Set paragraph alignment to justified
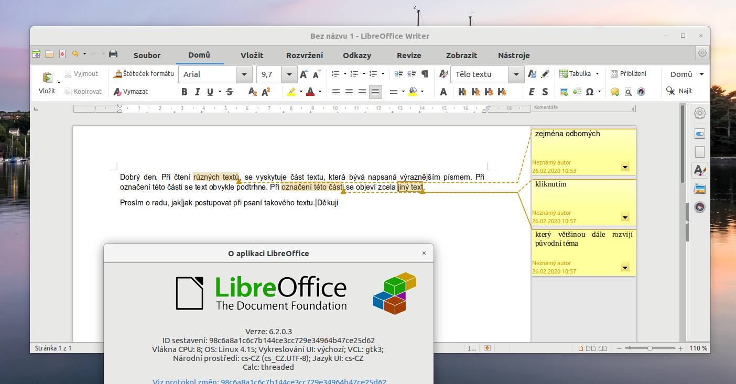Viewport: 736px width, 384px height. pos(375,92)
